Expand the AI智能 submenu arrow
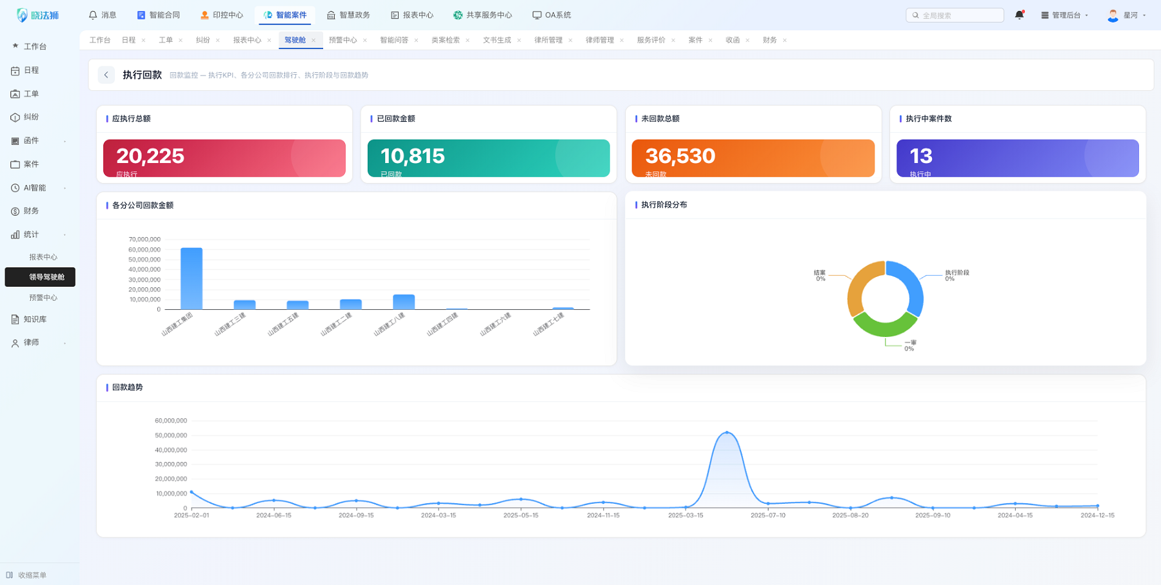The image size is (1161, 585). coord(65,188)
